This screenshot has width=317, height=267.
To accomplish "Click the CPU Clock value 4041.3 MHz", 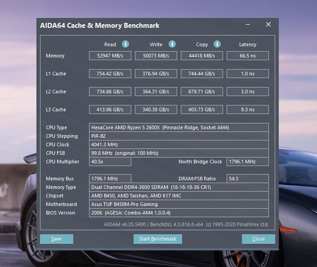I will pyautogui.click(x=179, y=144).
